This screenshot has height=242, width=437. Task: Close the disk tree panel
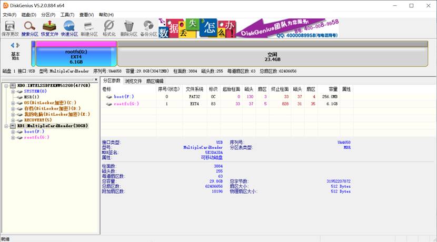(x=96, y=79)
